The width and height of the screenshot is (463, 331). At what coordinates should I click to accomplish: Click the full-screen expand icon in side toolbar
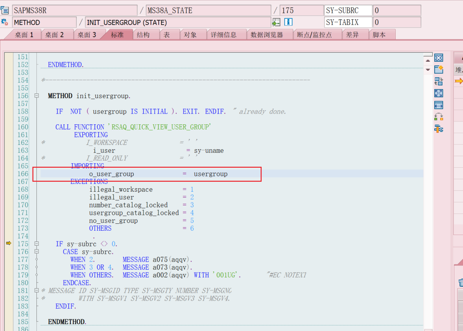tap(439, 93)
